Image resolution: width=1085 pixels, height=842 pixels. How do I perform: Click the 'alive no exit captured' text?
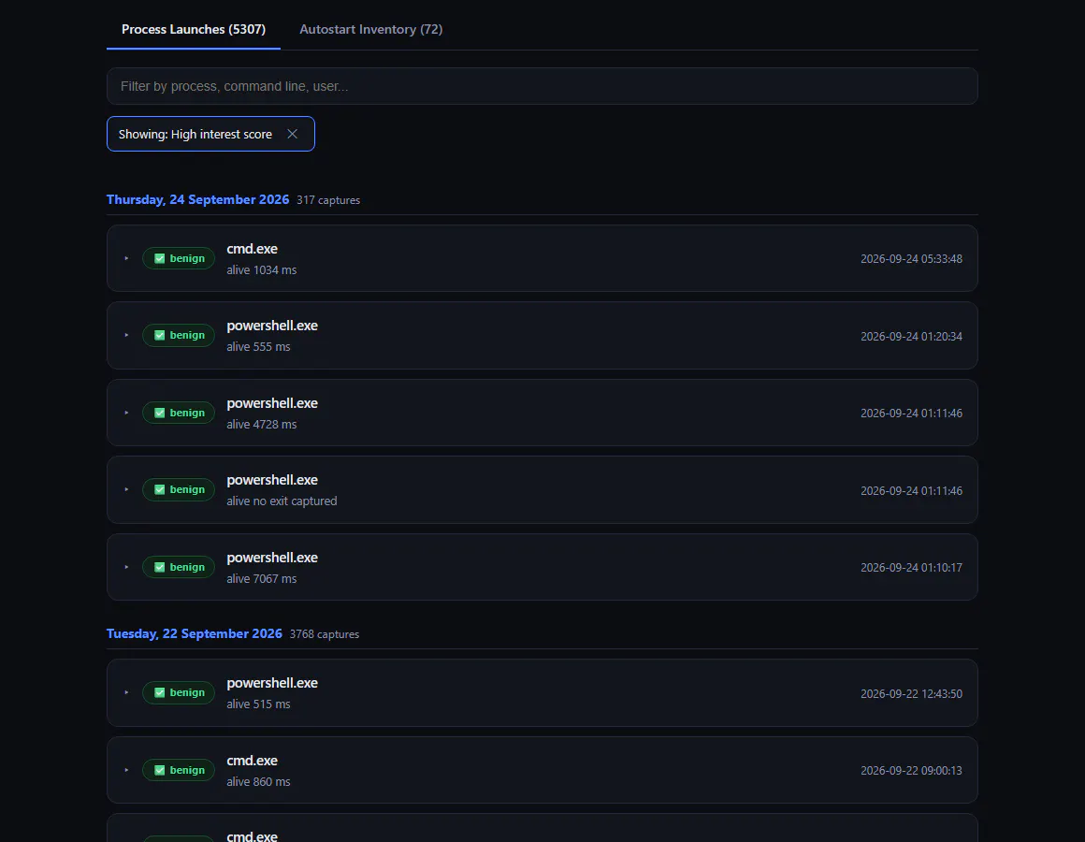tap(282, 501)
